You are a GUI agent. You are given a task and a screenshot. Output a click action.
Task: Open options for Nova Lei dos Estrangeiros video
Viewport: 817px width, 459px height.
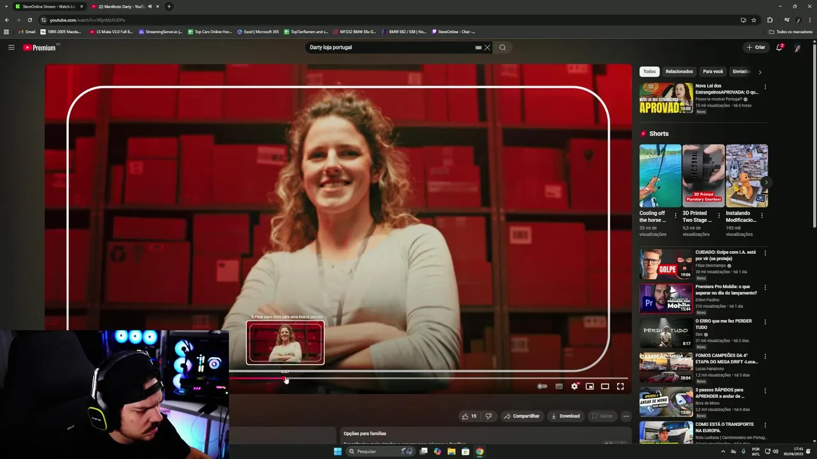point(765,87)
